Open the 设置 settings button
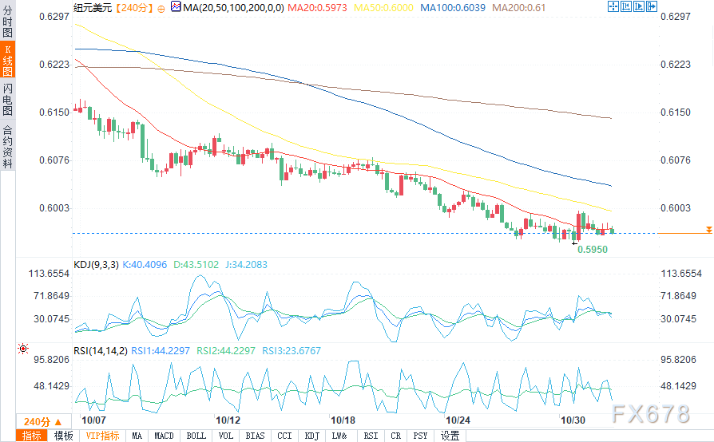 click(450, 436)
